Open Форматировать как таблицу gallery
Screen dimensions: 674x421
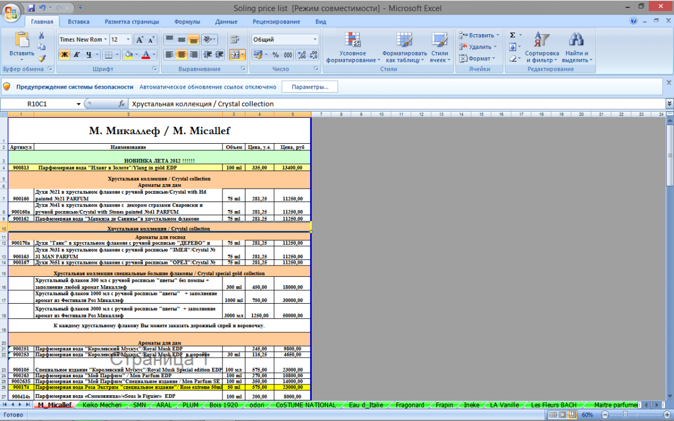tap(404, 48)
